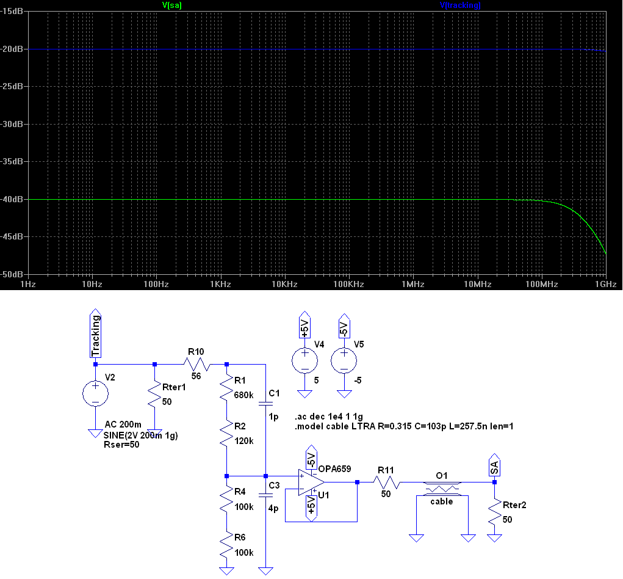The height and width of the screenshot is (579, 623).
Task: Click the 'cable' model name under O1
Action: [442, 501]
